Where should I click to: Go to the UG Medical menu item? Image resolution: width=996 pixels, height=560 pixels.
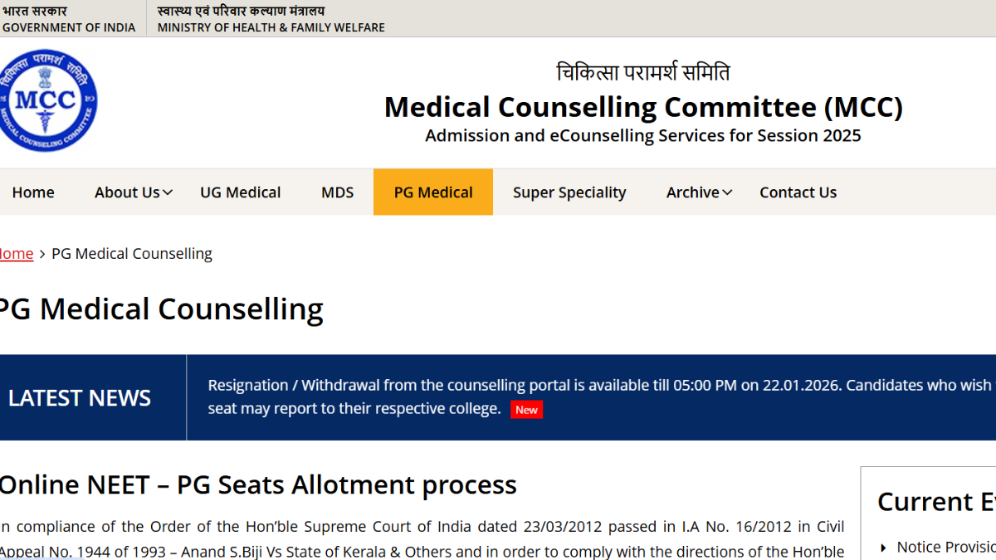240,192
